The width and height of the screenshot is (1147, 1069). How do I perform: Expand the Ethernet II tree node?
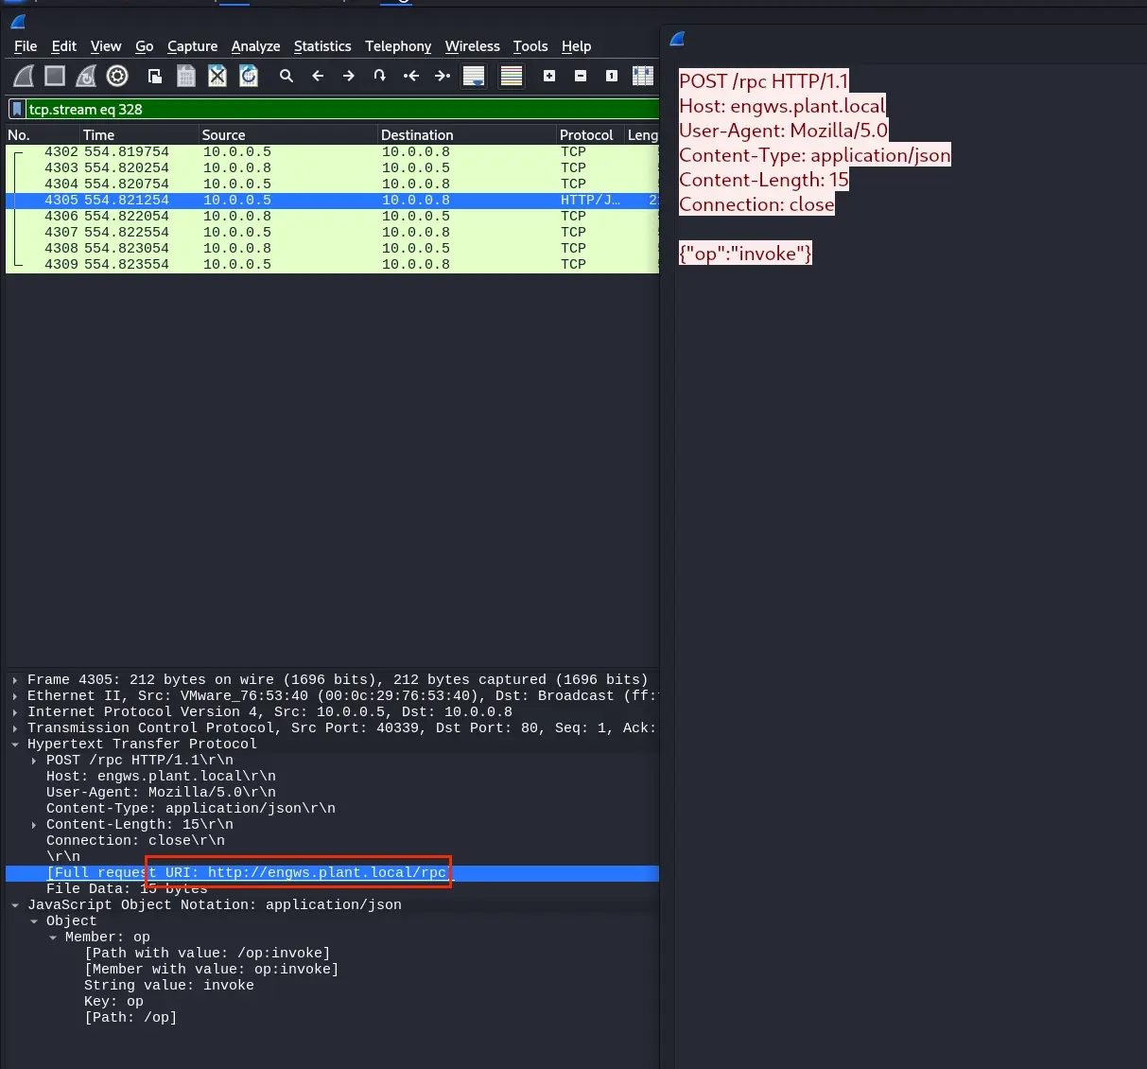coord(15,695)
